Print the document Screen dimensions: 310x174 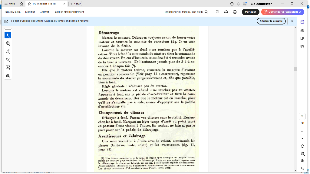point(235,11)
